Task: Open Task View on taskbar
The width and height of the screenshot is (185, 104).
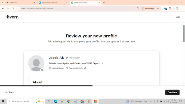Action: tap(49, 101)
